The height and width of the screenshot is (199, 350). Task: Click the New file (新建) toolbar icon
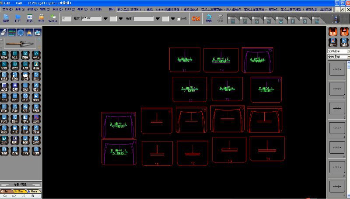pyautogui.click(x=6, y=18)
